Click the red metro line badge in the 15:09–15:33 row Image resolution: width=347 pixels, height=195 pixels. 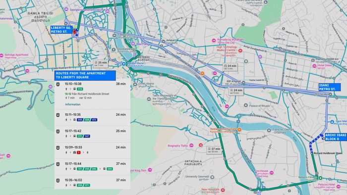click(78, 152)
